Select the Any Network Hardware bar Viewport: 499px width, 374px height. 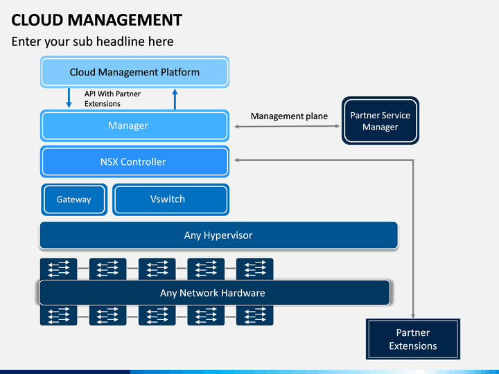tap(214, 292)
